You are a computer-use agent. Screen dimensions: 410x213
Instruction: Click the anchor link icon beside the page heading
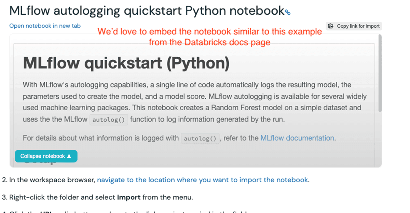[x=287, y=12]
